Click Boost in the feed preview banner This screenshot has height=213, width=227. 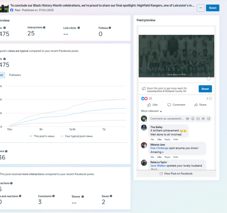pyautogui.click(x=205, y=89)
